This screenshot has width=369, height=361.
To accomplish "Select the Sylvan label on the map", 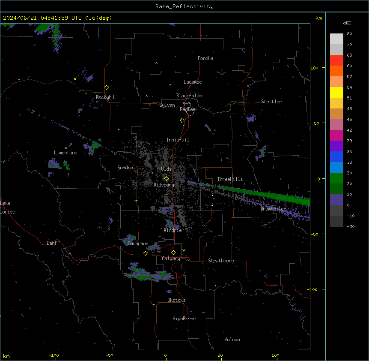I will point(167,105).
